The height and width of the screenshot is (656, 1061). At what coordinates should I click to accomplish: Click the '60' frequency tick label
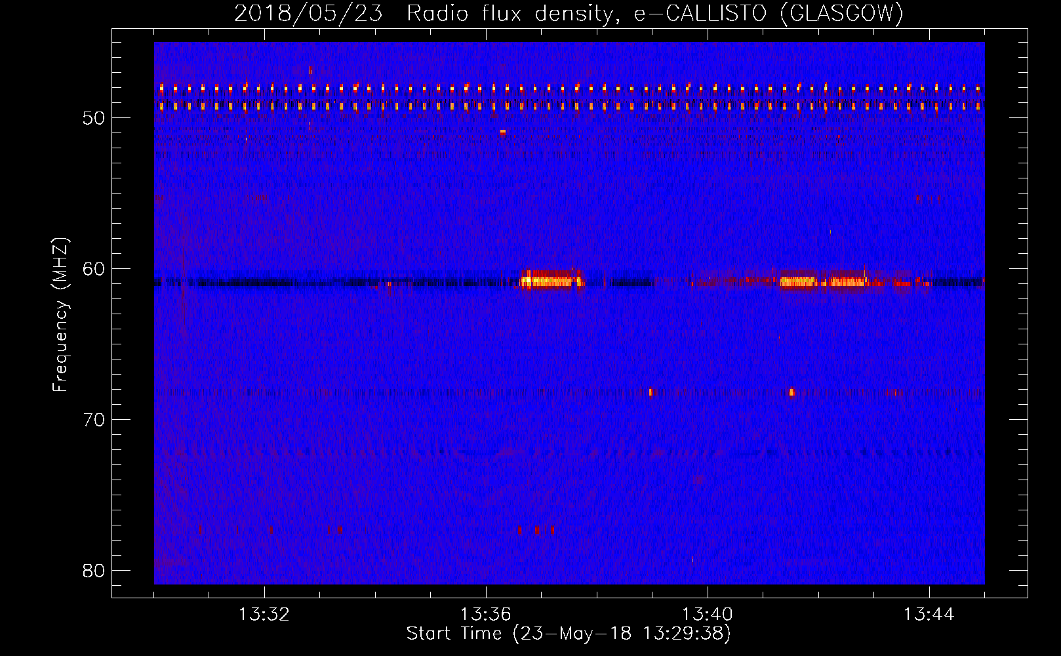coord(94,269)
